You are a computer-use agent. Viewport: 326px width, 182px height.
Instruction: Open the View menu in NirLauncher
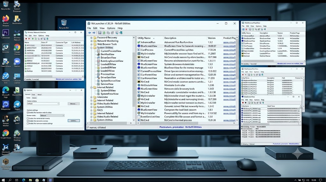click(102, 28)
